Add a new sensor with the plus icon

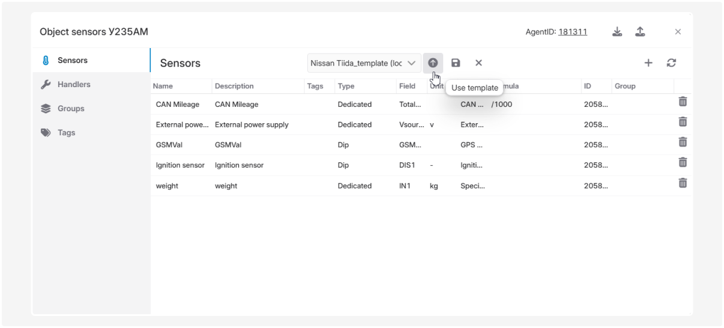click(x=648, y=63)
